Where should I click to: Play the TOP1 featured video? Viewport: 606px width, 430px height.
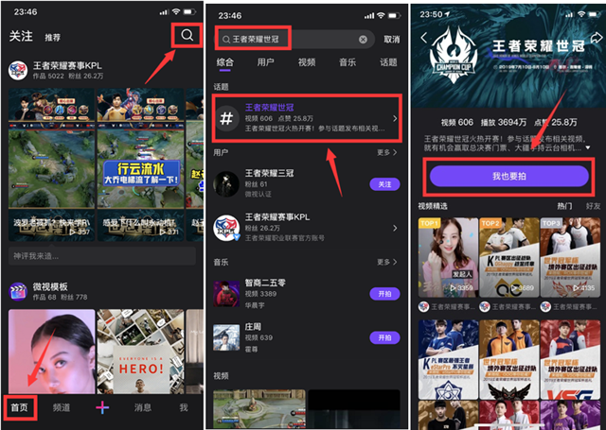(448, 257)
